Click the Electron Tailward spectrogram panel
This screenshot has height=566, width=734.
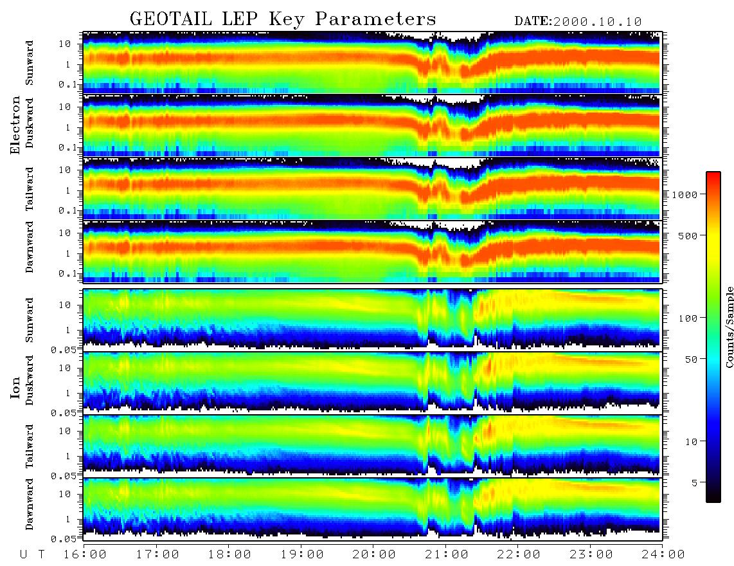(x=372, y=188)
